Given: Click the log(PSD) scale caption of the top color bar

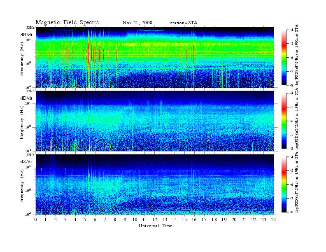Looking at the screenshot, I should point(297,55).
